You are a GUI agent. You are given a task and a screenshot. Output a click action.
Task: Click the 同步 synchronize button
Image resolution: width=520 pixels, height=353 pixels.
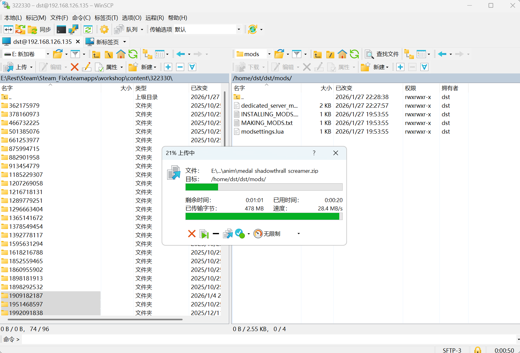click(39, 30)
